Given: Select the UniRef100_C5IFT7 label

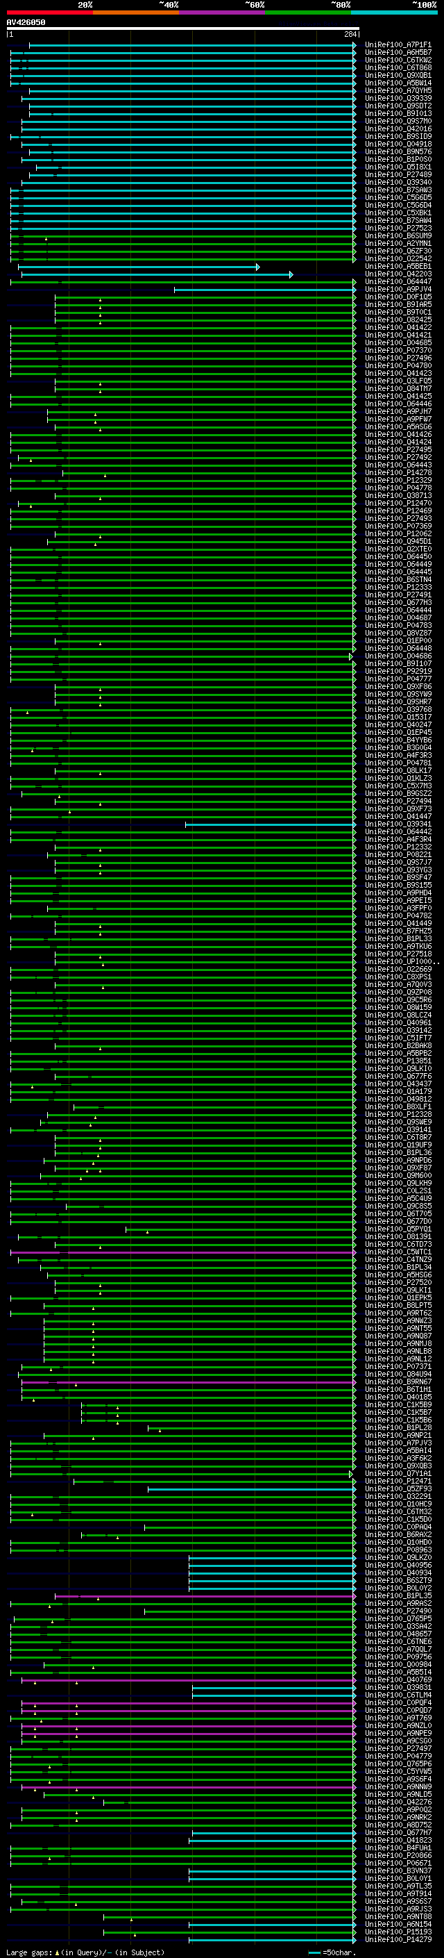Looking at the screenshot, I should tap(398, 1038).
